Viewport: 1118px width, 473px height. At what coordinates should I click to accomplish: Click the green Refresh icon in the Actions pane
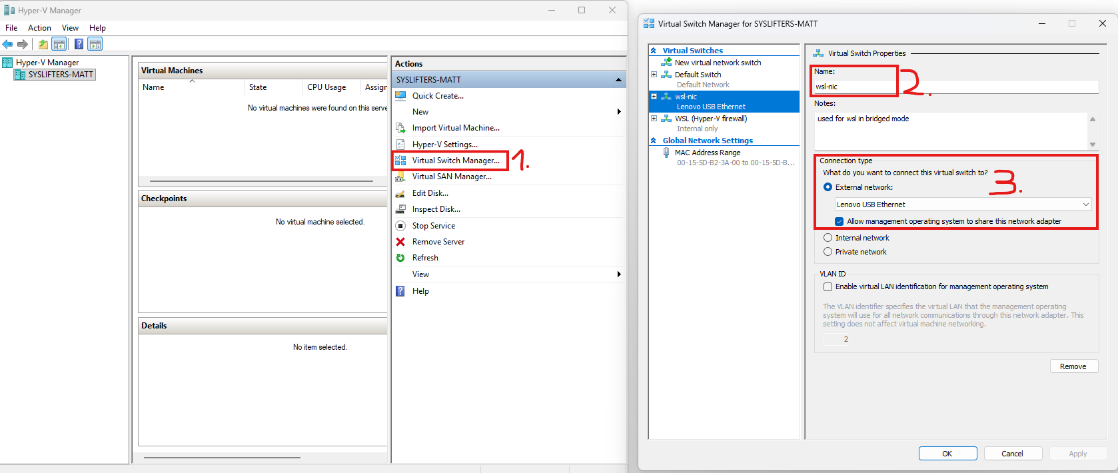pos(400,258)
